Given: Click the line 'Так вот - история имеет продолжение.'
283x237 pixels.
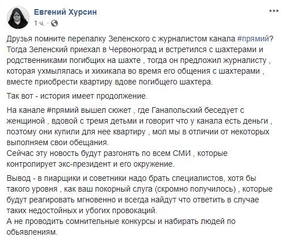Looking at the screenshot, I should pyautogui.click(x=77, y=96).
